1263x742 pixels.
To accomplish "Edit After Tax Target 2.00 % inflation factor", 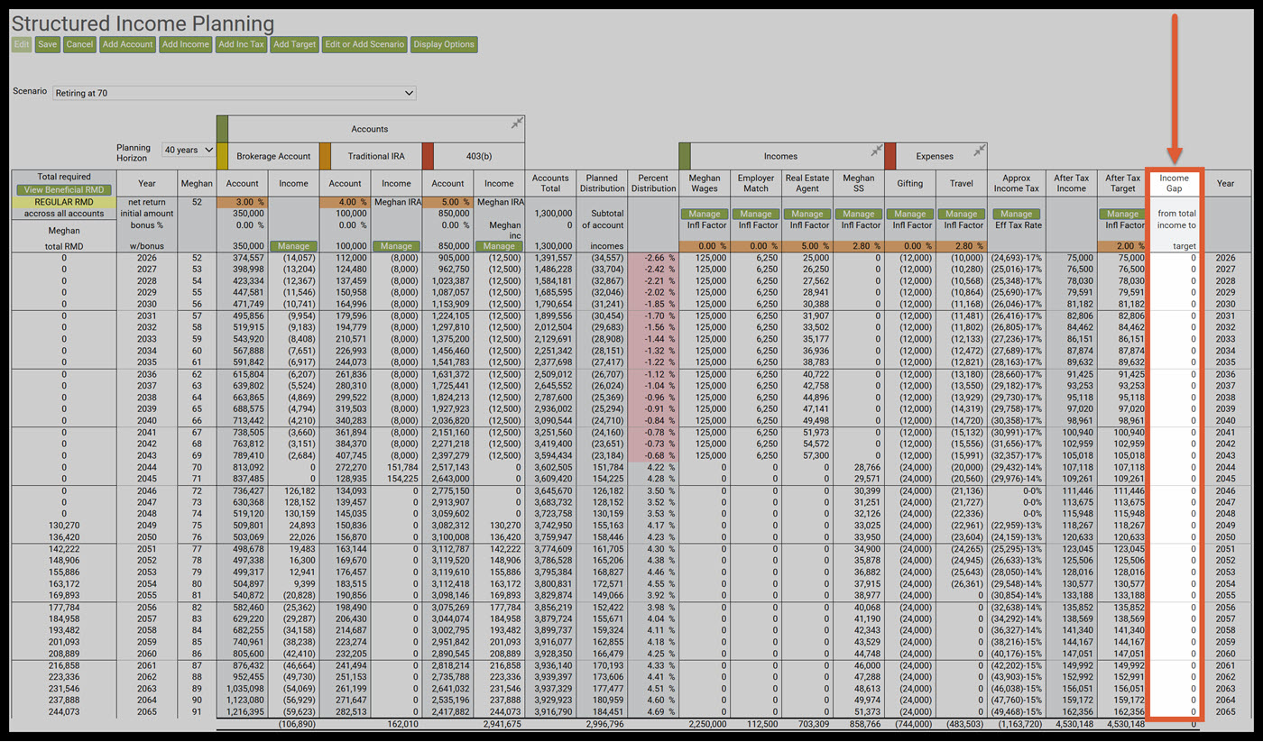I will coord(1122,245).
